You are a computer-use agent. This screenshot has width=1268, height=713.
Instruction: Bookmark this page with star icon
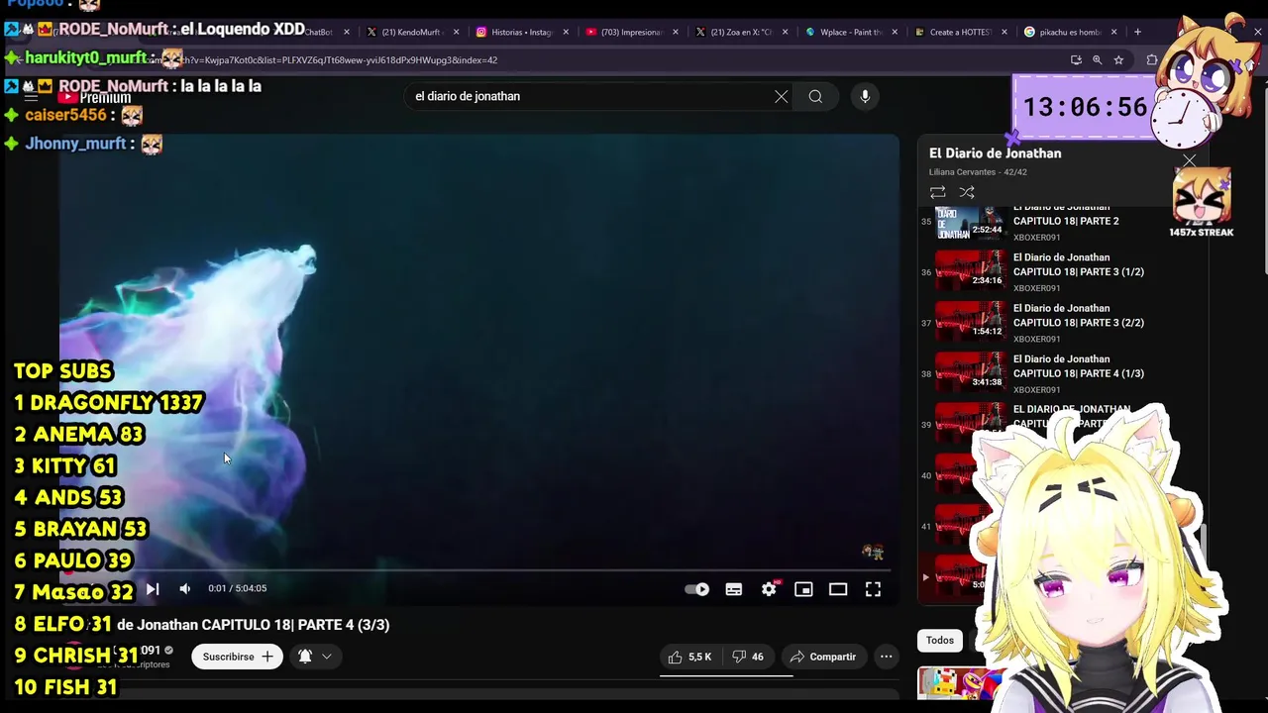[1118, 59]
